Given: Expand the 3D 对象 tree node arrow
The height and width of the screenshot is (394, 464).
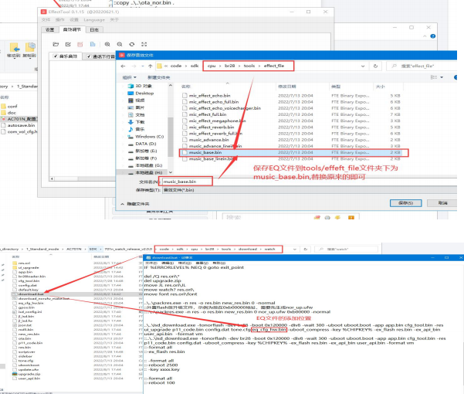Looking at the screenshot, I should (x=123, y=86).
